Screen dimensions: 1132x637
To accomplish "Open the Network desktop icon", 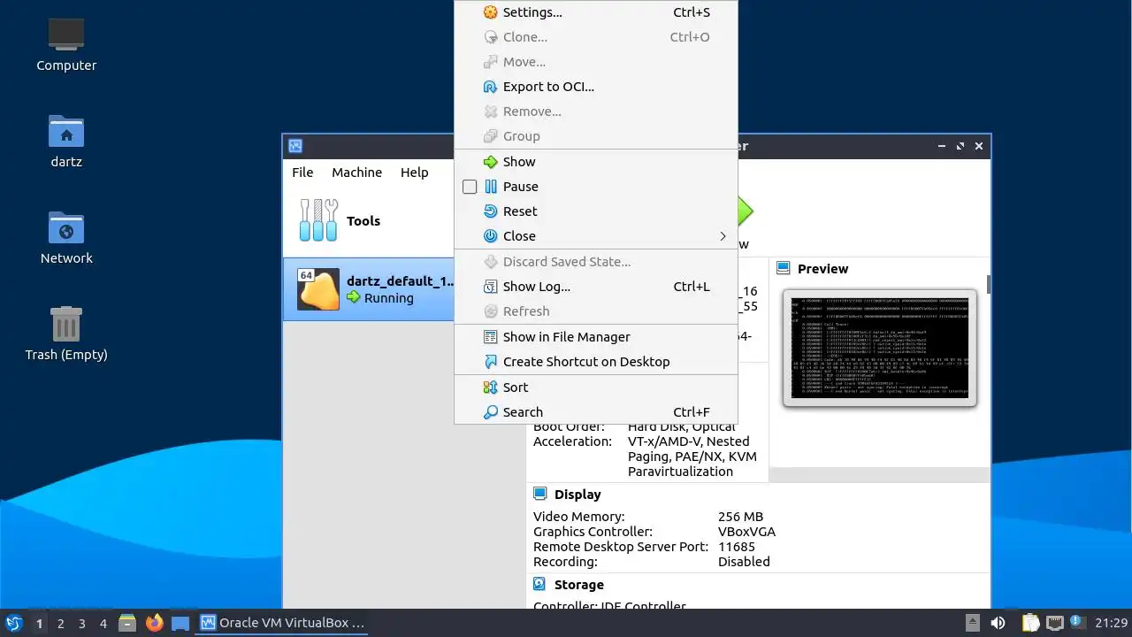I will click(66, 237).
